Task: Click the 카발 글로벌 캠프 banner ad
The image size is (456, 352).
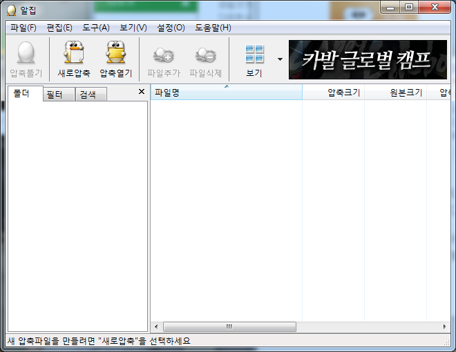Action: click(x=368, y=59)
